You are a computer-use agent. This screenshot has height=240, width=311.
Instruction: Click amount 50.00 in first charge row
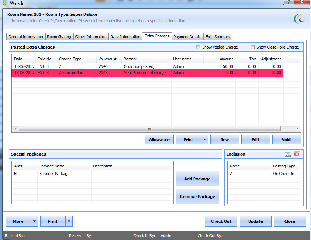pos(228,66)
